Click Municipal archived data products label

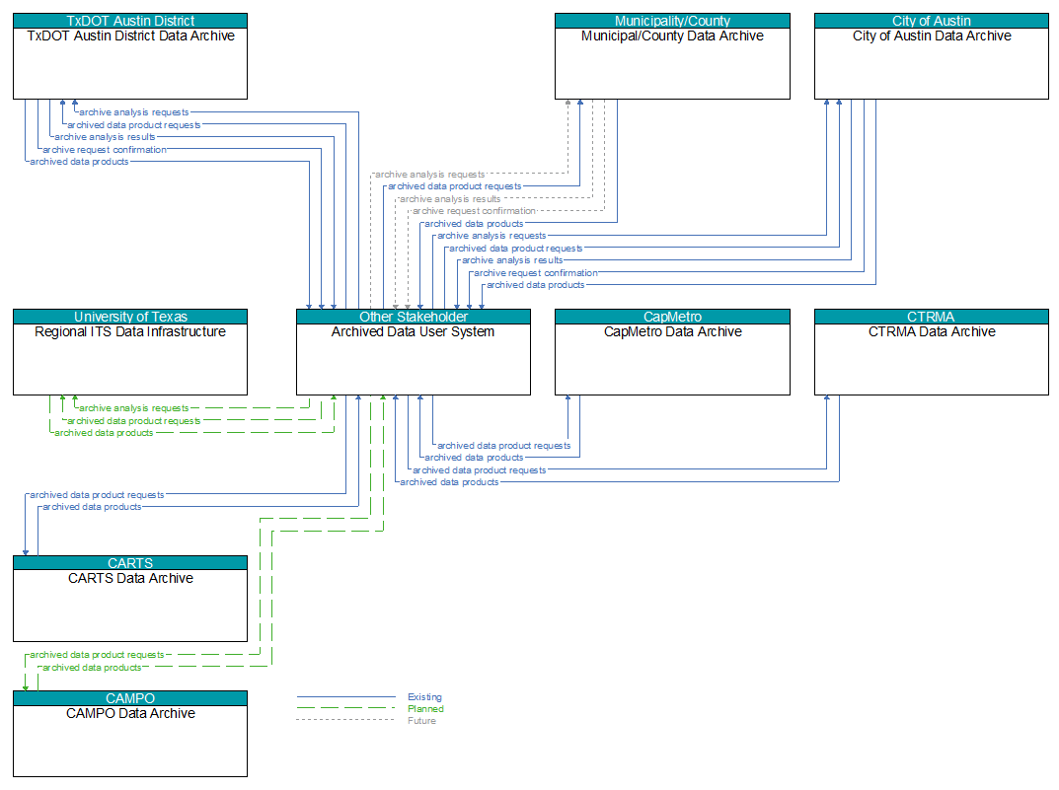pos(474,223)
